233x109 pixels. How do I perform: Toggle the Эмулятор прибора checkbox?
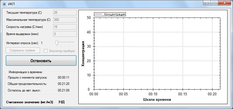46,51
